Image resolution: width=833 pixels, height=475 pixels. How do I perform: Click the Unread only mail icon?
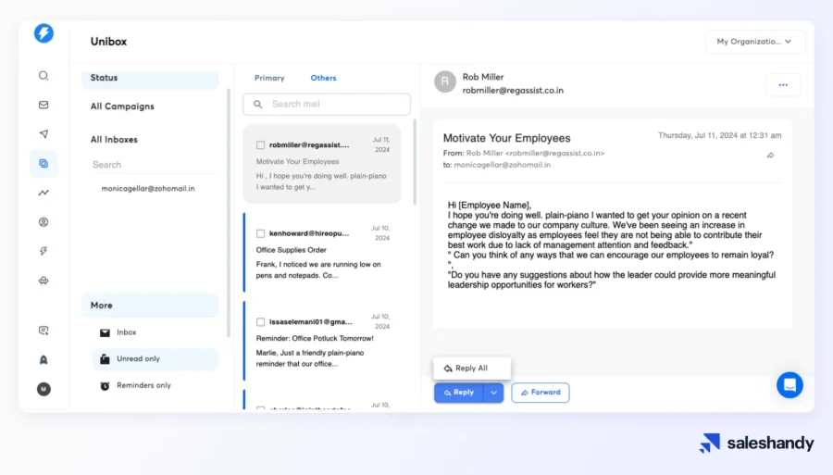(105, 359)
